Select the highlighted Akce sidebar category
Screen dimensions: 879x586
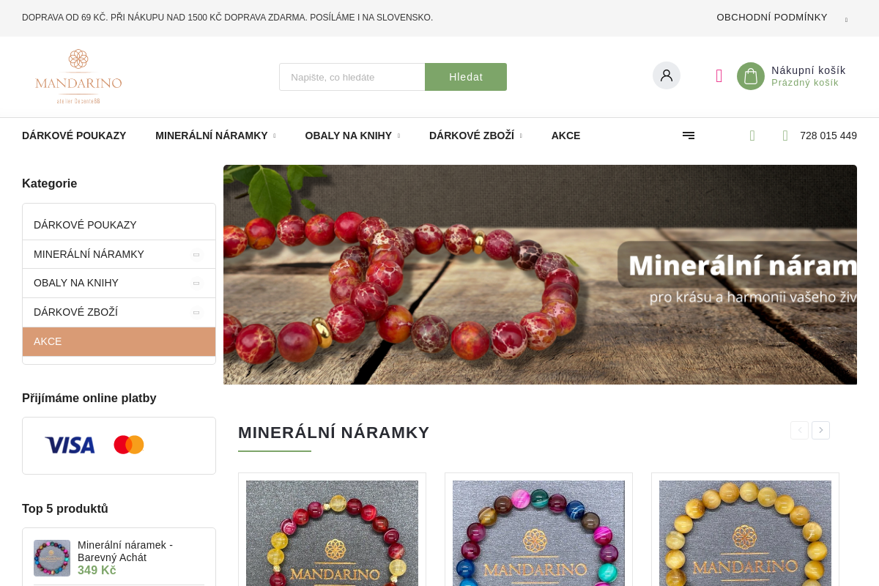[119, 341]
